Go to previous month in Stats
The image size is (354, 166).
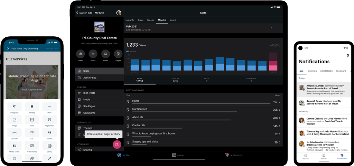271,28
